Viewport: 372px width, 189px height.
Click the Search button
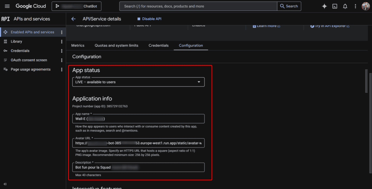289,6
